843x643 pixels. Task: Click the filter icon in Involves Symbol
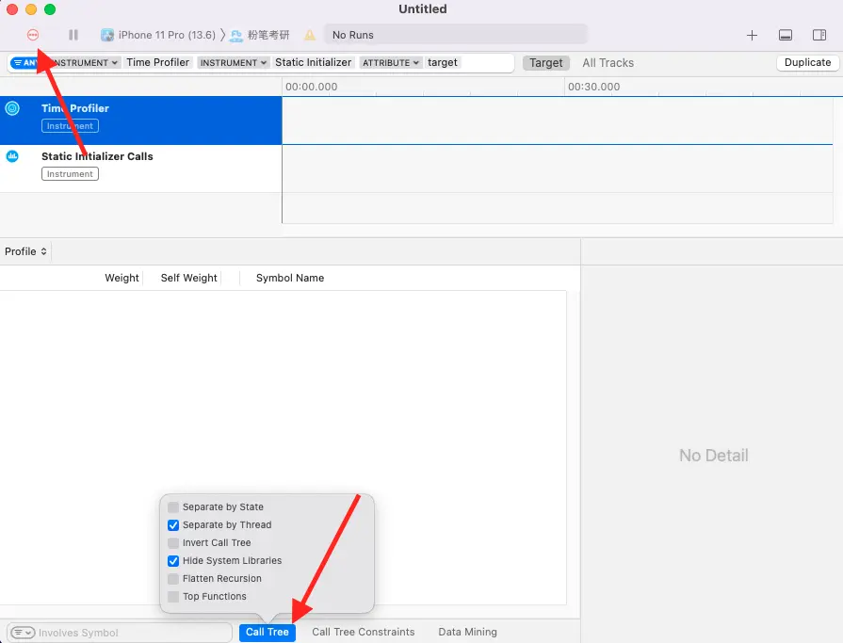(x=23, y=633)
